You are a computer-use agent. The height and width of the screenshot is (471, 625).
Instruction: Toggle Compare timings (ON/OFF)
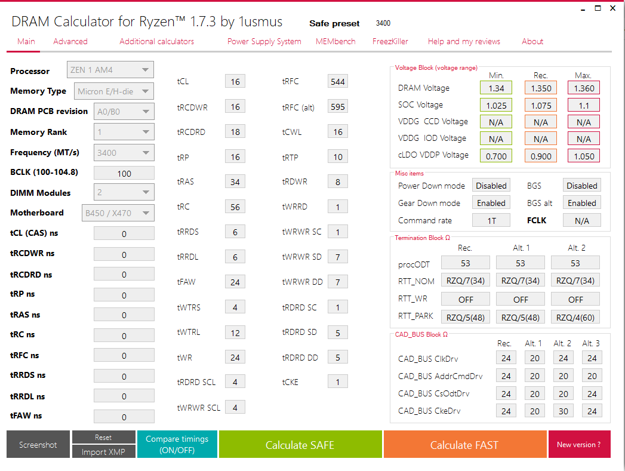(177, 444)
